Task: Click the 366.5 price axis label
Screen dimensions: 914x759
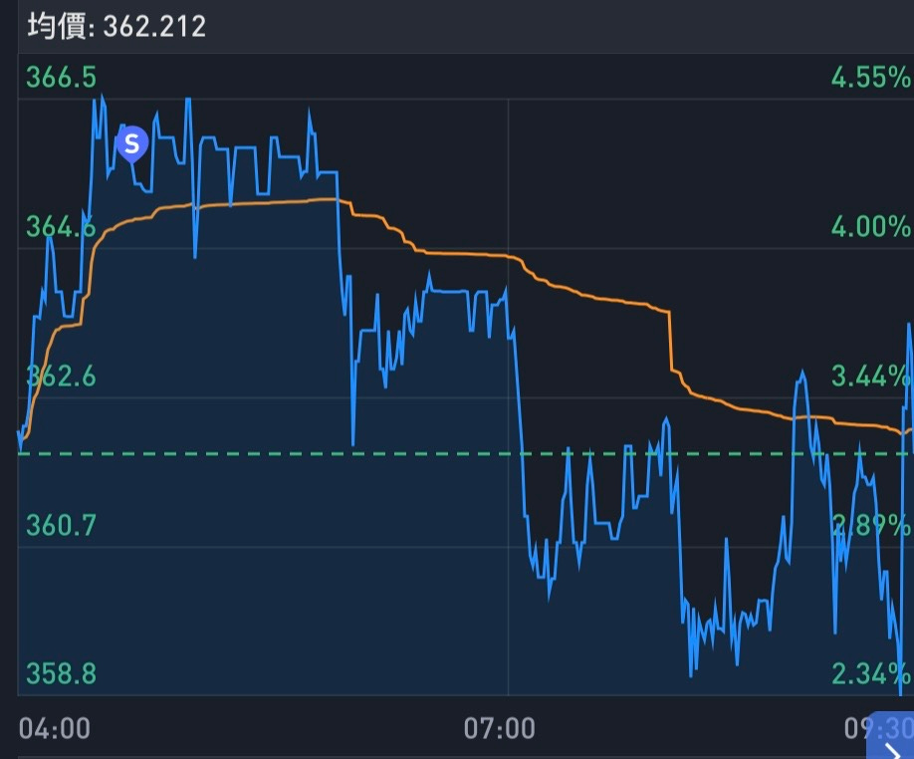Action: point(61,78)
